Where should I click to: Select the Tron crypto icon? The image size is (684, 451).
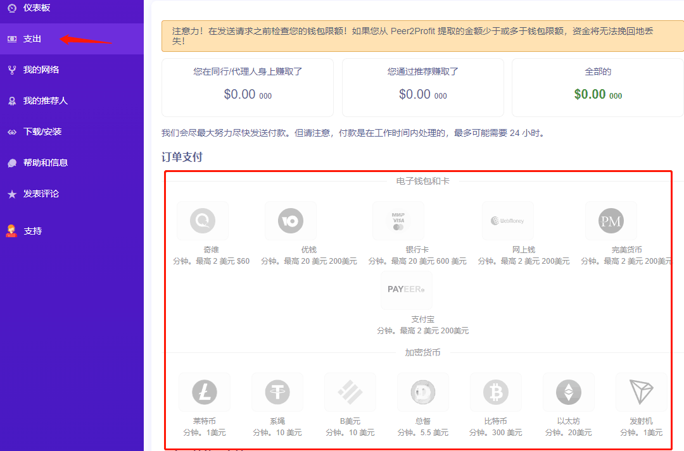coord(641,392)
